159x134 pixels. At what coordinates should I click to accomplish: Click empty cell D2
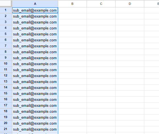pos(130,16)
